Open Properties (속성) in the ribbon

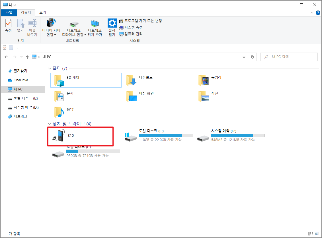(8, 26)
